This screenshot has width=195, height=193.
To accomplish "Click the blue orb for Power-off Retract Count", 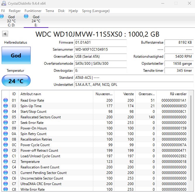I will click(x=6, y=150).
